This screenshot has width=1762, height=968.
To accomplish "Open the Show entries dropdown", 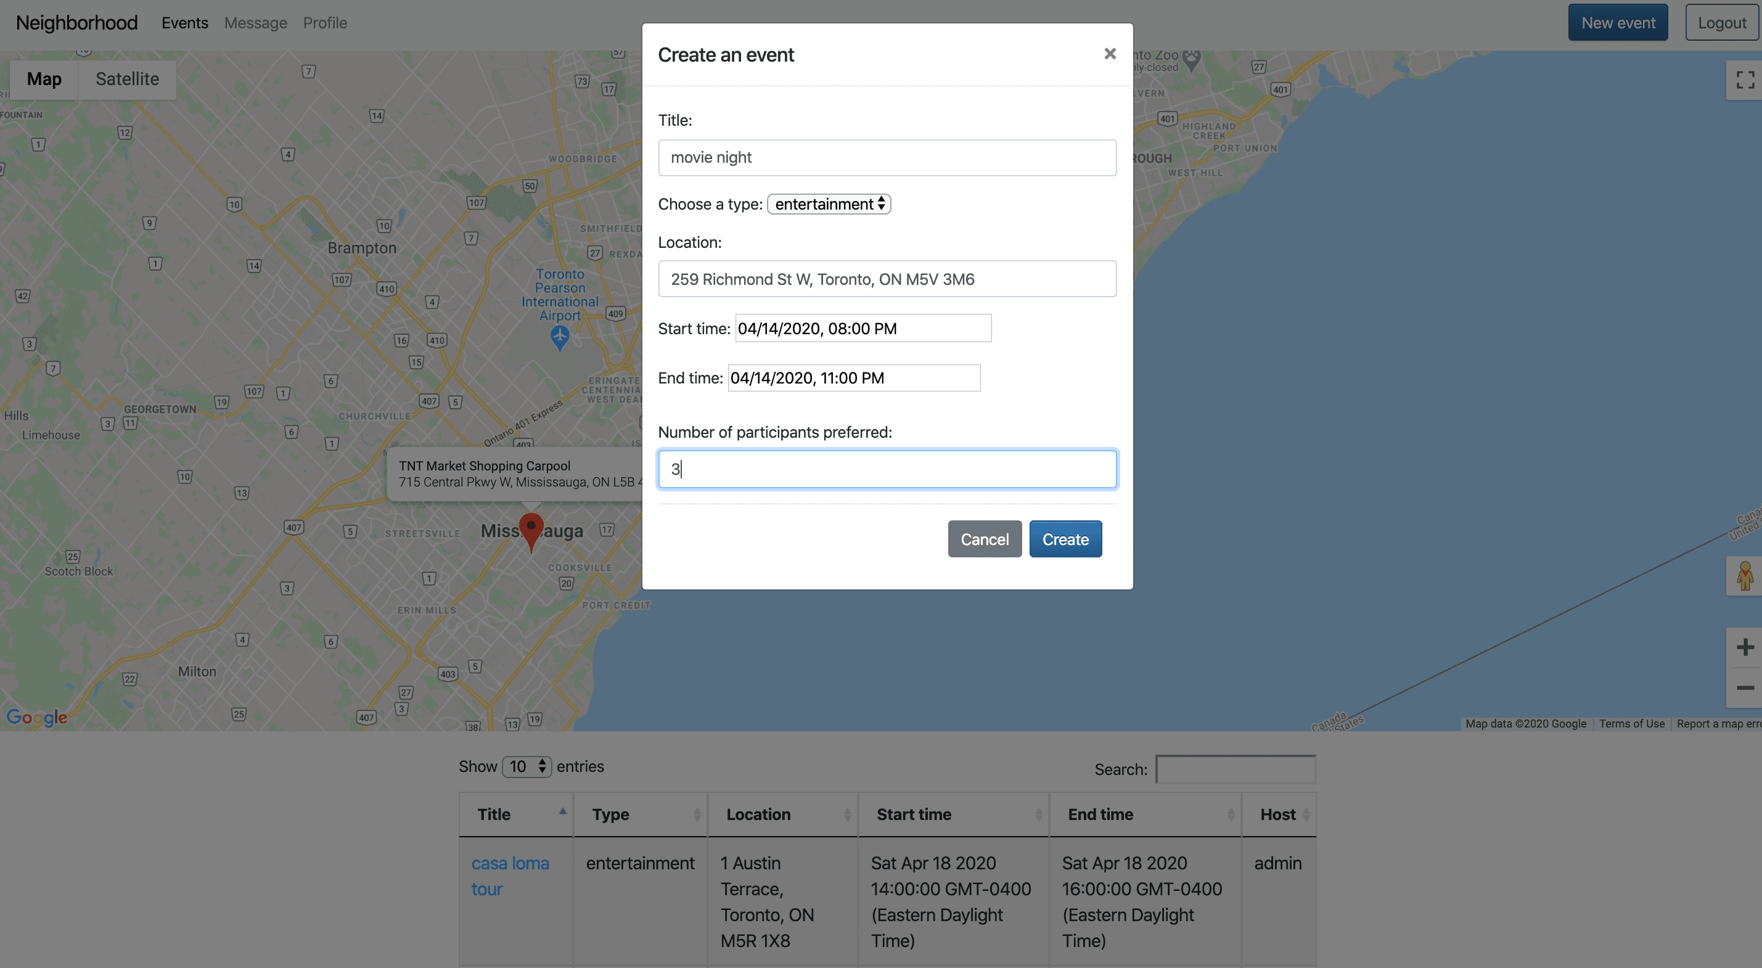I will 527,766.
